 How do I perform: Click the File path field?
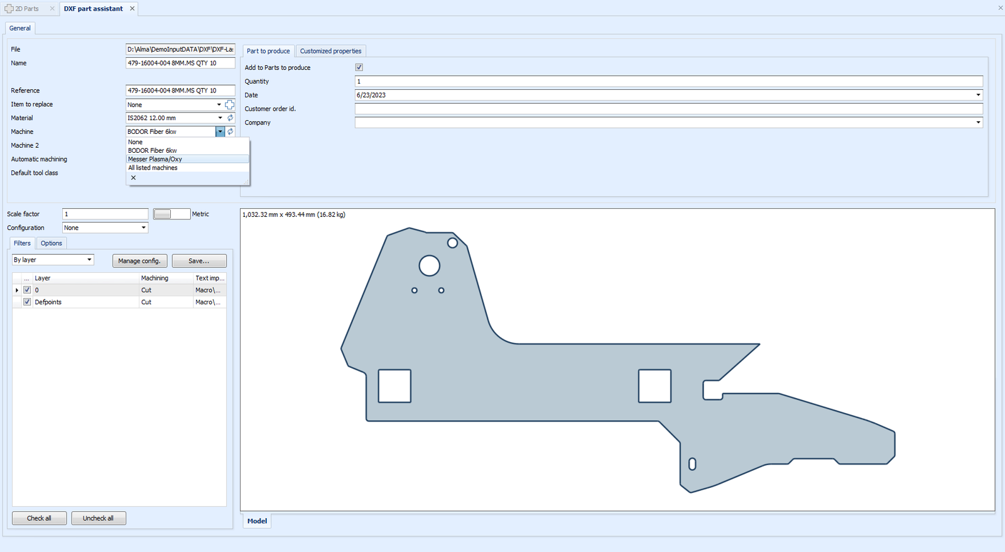click(180, 49)
